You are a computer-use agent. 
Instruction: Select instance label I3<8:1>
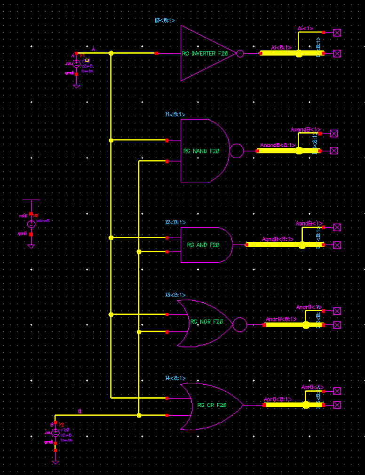[175, 295]
